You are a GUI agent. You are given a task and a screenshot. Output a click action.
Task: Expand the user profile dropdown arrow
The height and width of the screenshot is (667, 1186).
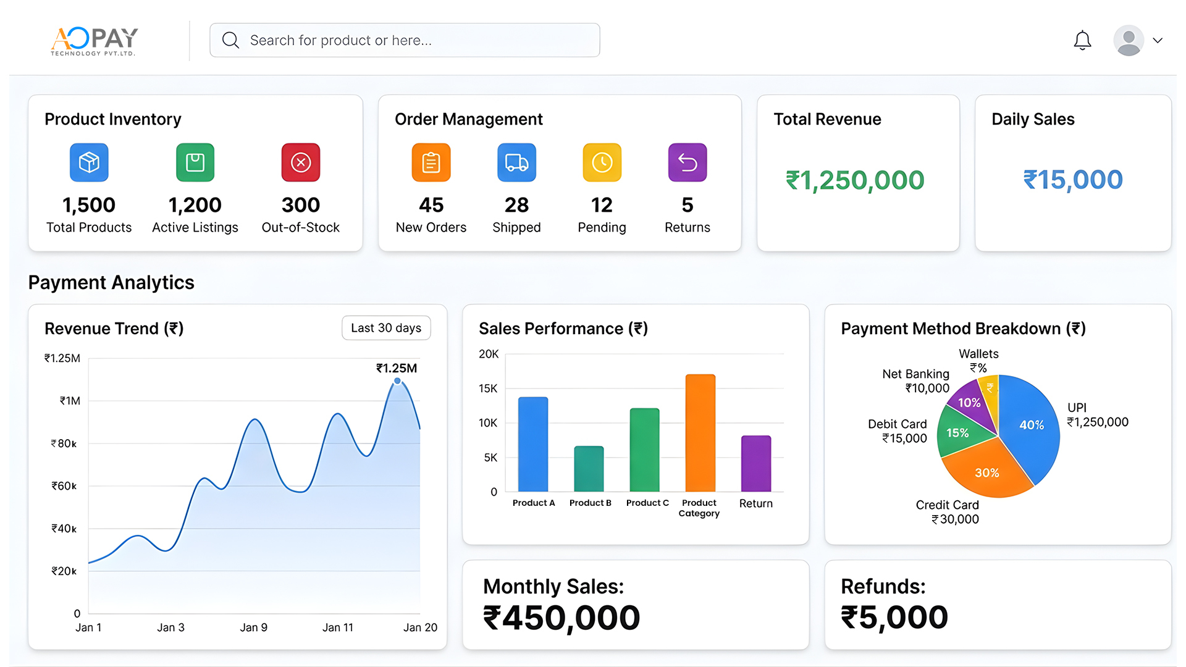pyautogui.click(x=1158, y=41)
